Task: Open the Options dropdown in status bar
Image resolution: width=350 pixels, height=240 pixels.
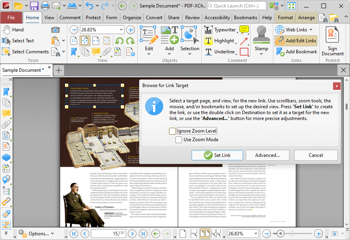Action: click(37, 234)
